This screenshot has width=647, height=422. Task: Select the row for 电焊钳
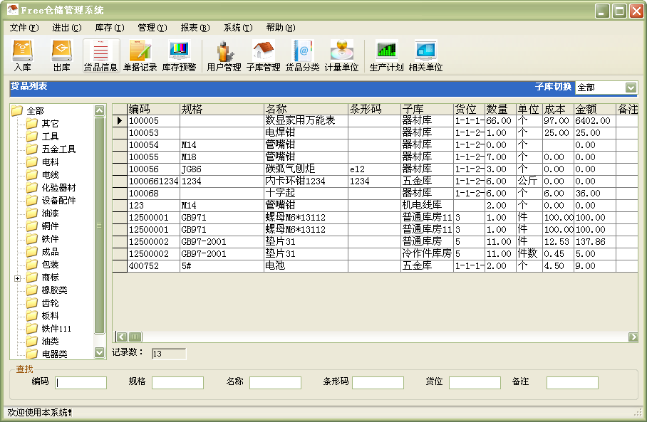coord(375,132)
